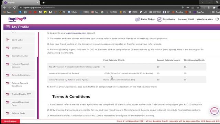Click the Network Reversal Consent icon
220x124 pixels.
pos(8,64)
